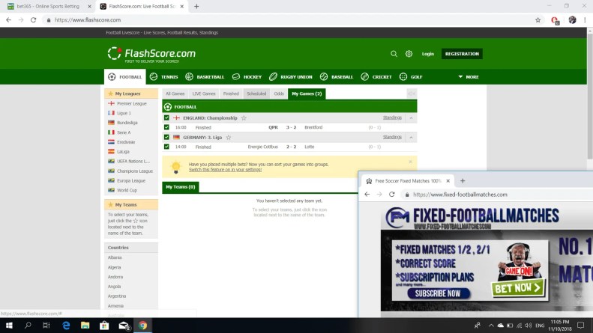Switch to Odds tab
593x333 pixels.
point(279,94)
